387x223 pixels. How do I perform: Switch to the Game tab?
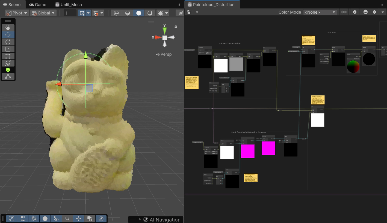coord(38,4)
